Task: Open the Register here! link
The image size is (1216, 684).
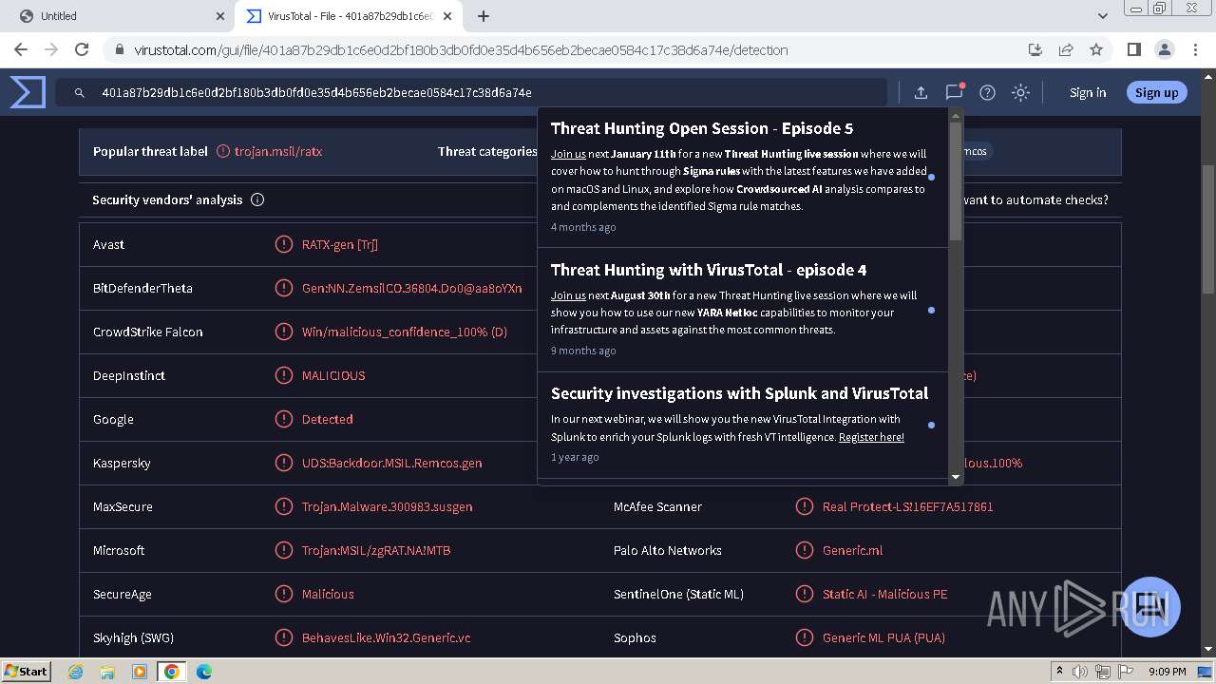Action: pos(871,437)
